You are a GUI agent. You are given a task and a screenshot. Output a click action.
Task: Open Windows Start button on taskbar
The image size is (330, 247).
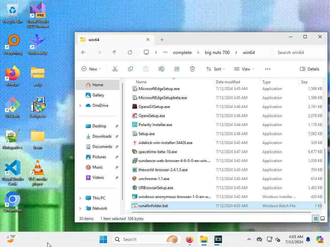point(103,239)
